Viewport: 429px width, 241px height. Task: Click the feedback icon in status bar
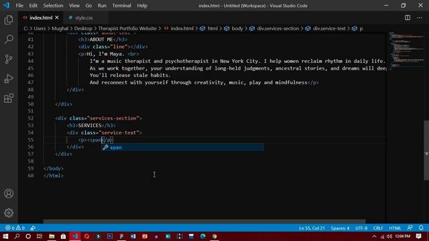[x=410, y=228]
